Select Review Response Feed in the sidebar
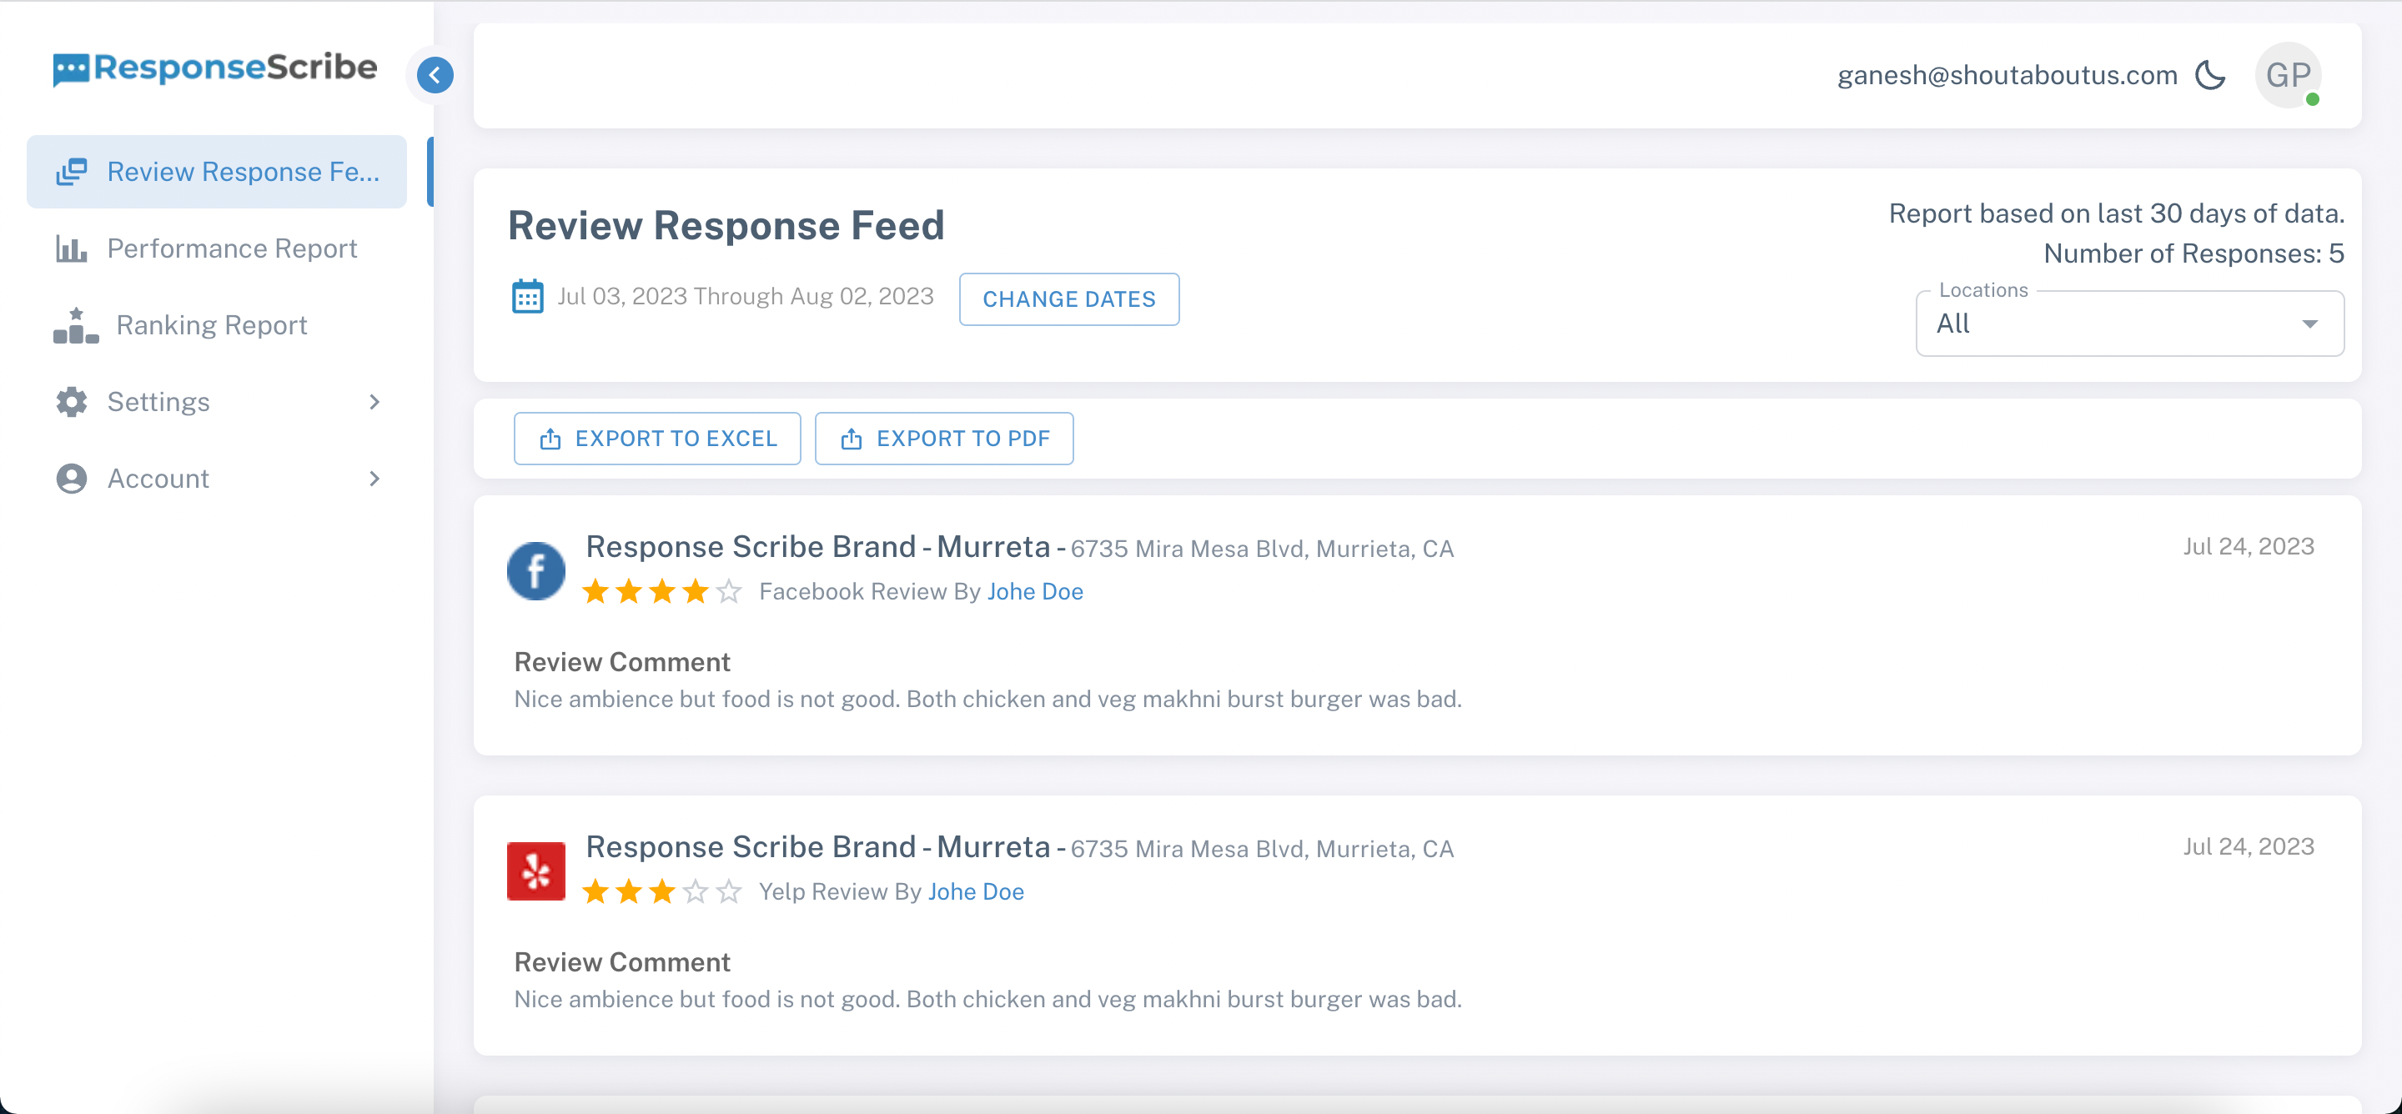The width and height of the screenshot is (2402, 1114). click(x=216, y=172)
